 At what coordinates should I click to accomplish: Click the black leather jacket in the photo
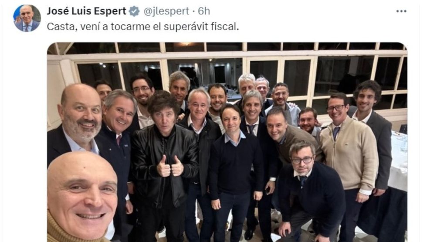click(164, 162)
